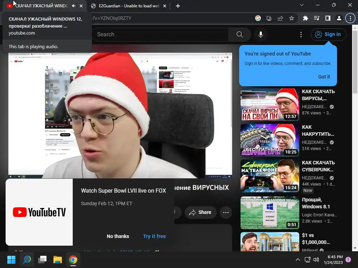
Task: Switch to the E2Guardian tab
Action: point(129,6)
